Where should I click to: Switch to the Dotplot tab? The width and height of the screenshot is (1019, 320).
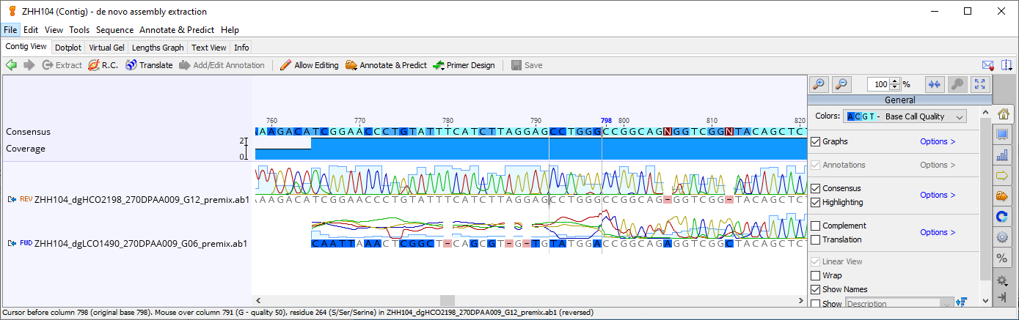(x=68, y=48)
